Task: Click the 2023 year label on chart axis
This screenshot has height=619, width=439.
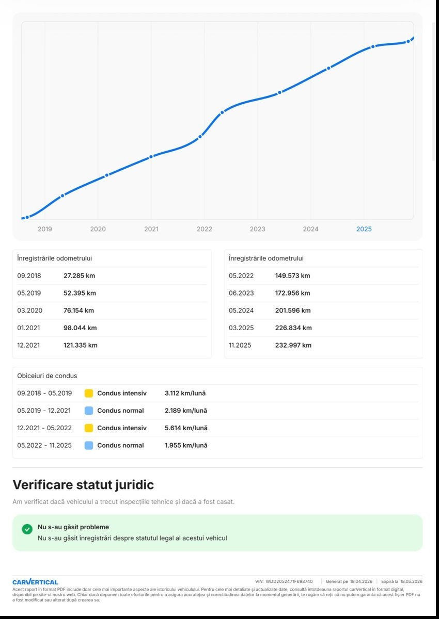Action: [x=257, y=229]
